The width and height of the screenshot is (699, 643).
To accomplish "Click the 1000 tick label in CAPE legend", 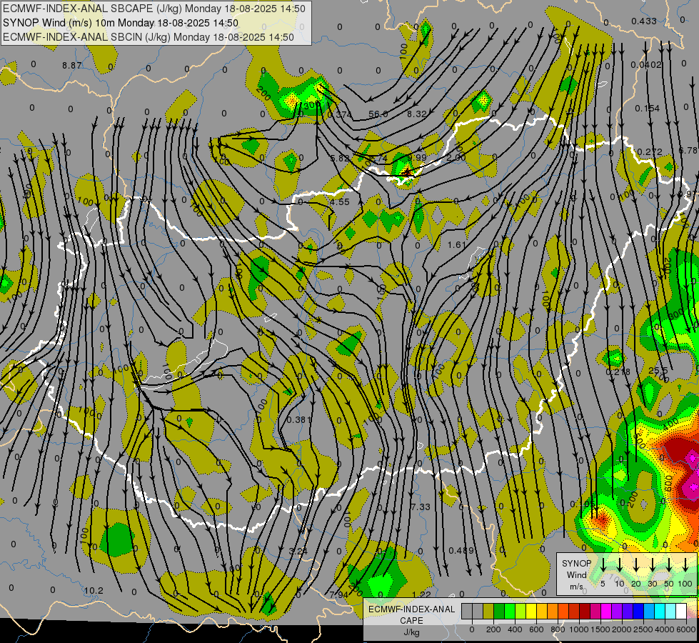I will pyautogui.click(x=579, y=629).
